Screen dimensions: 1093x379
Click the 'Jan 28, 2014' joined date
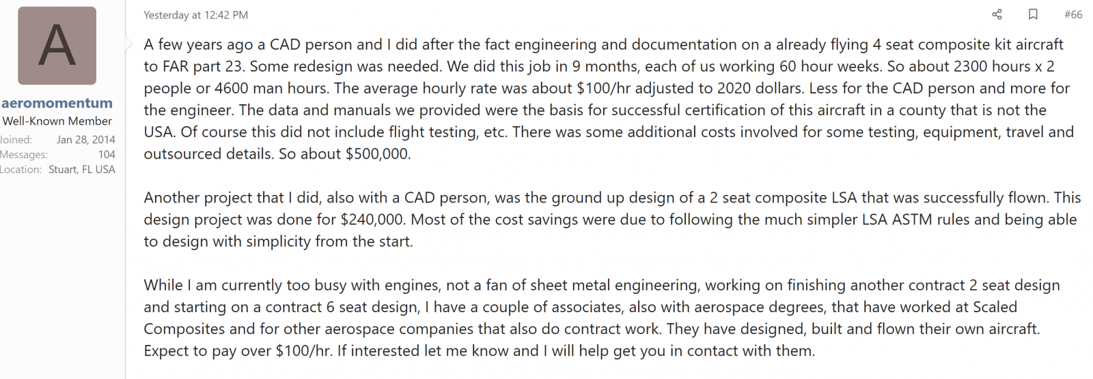[85, 139]
